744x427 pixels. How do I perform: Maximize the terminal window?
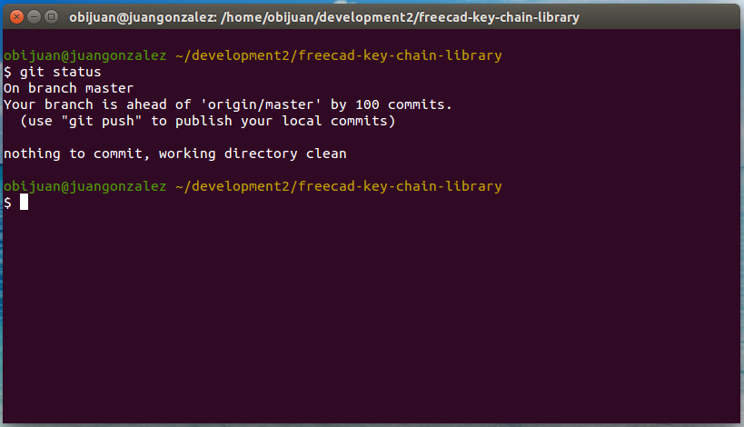50,17
